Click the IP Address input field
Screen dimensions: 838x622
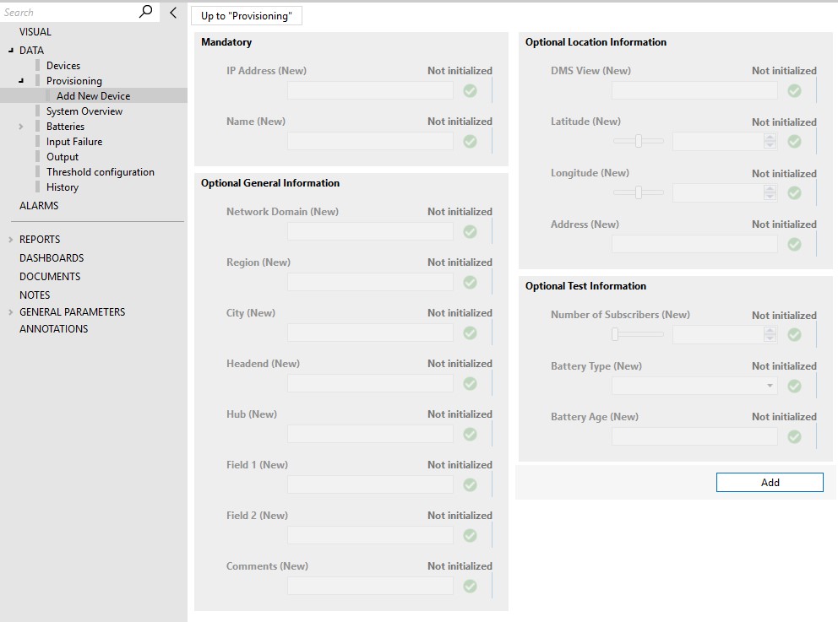370,90
